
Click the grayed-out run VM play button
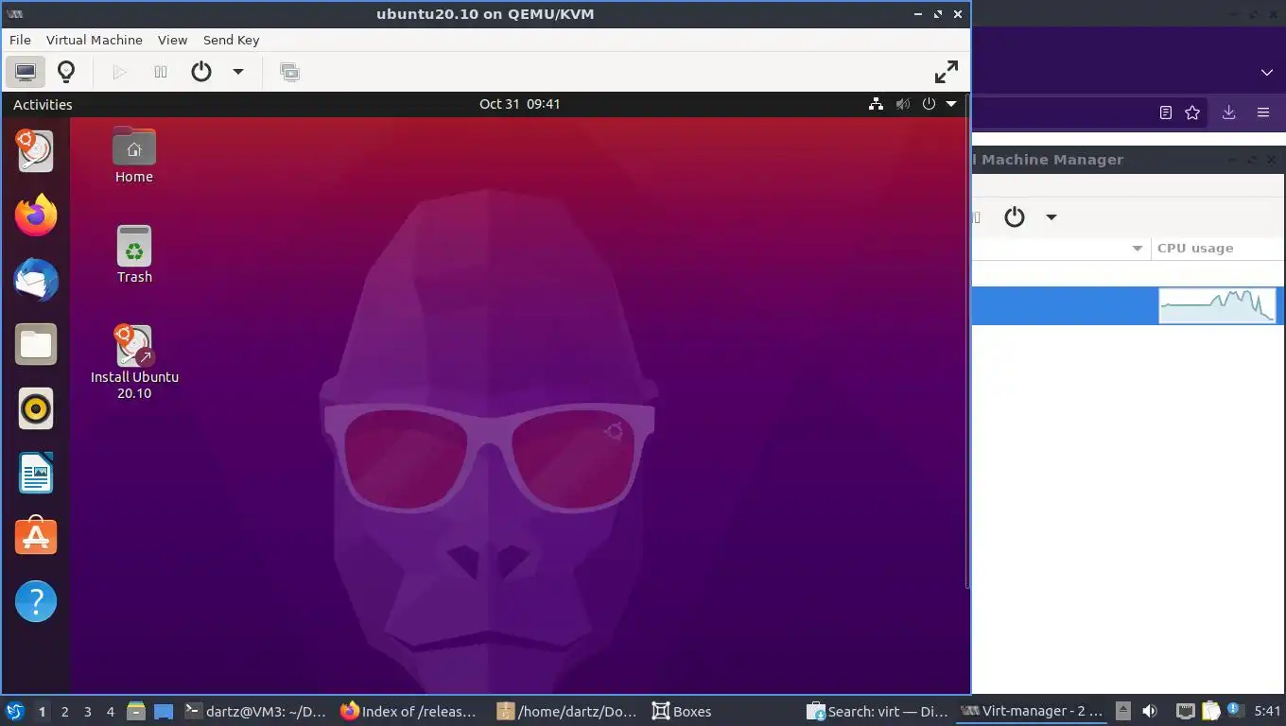tap(119, 72)
